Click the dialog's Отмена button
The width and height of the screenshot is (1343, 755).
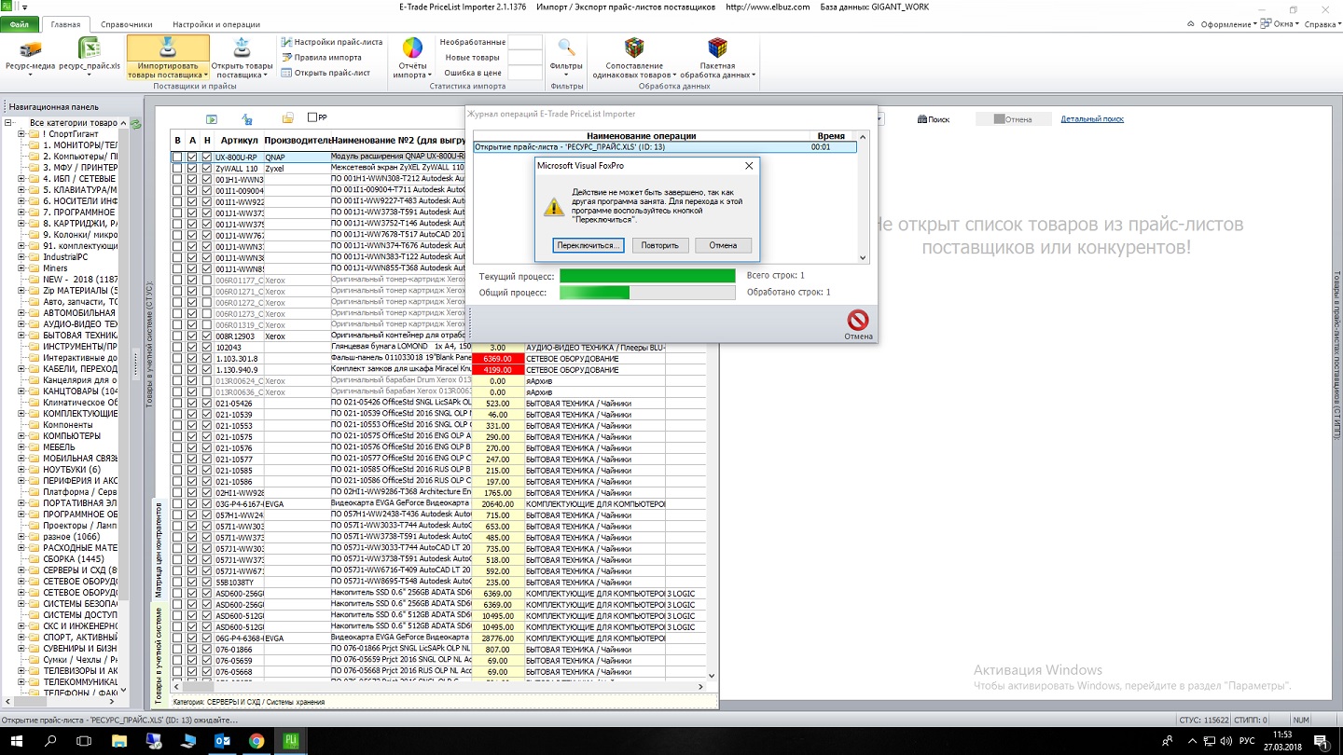tap(723, 245)
